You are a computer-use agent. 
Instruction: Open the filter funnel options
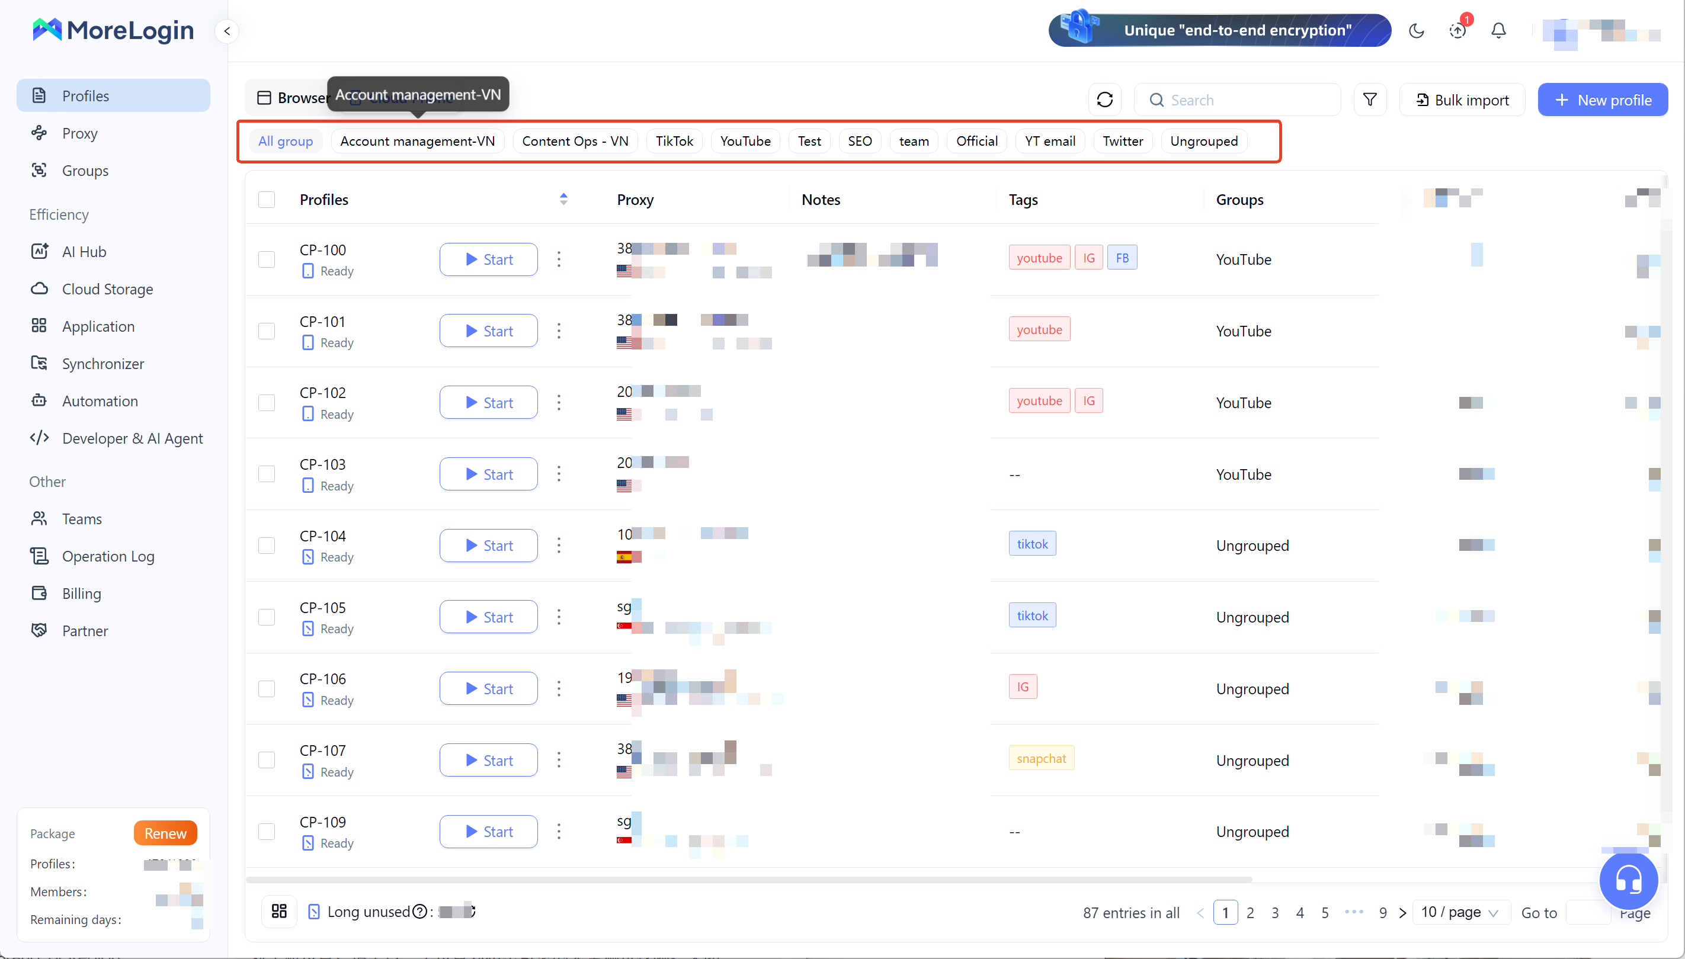(1370, 100)
